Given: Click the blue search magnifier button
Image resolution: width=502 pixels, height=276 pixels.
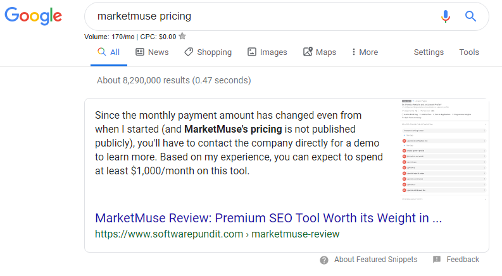Looking at the screenshot, I should point(470,16).
